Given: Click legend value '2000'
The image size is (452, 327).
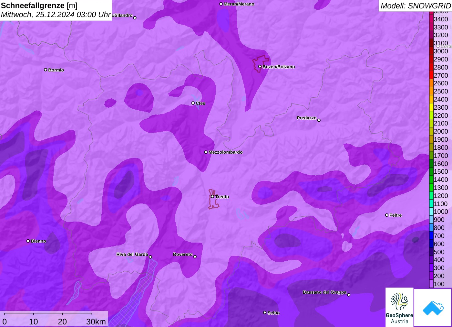Looking at the screenshot, I should tap(441, 131).
